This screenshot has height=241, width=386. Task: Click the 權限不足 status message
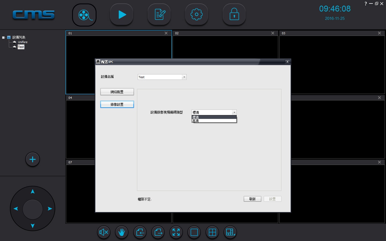pos(144,199)
